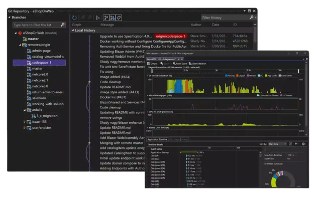Pin the Report diagsession tab
The height and width of the screenshot is (198, 317).
pyautogui.click(x=178, y=59)
